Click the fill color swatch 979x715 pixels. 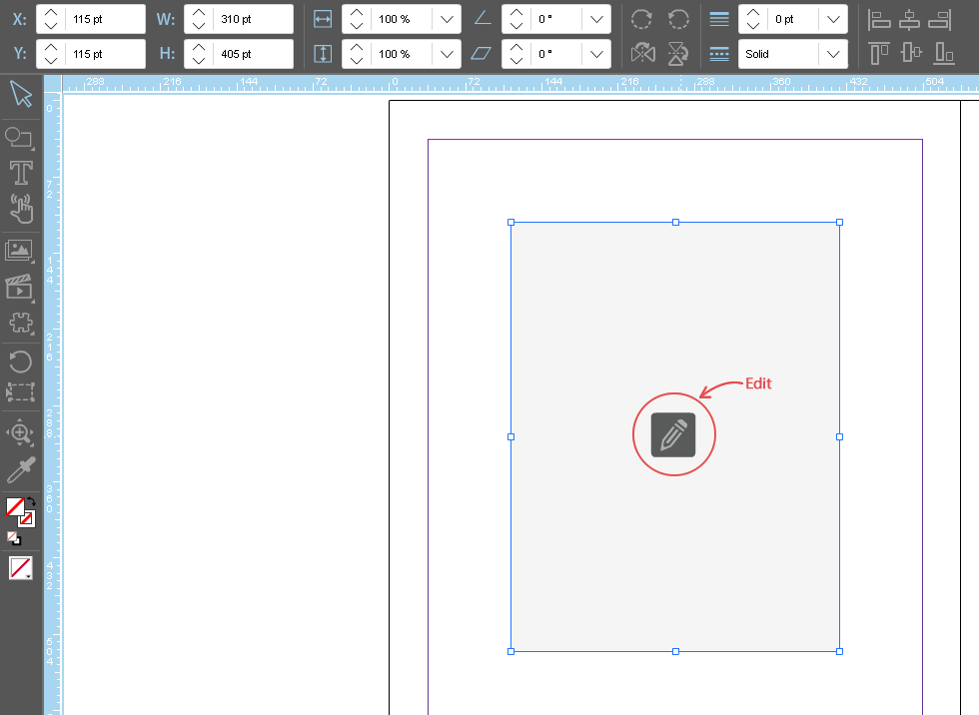point(15,507)
